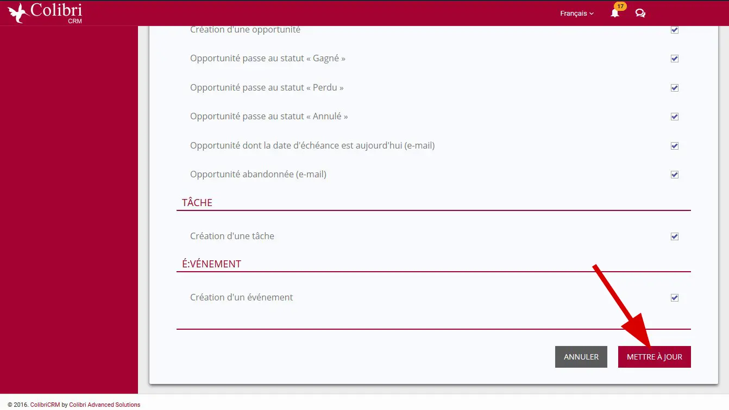Click "Opportunité passe au statut « Annulé »" text
Screen dimensions: 729x410
(x=269, y=117)
